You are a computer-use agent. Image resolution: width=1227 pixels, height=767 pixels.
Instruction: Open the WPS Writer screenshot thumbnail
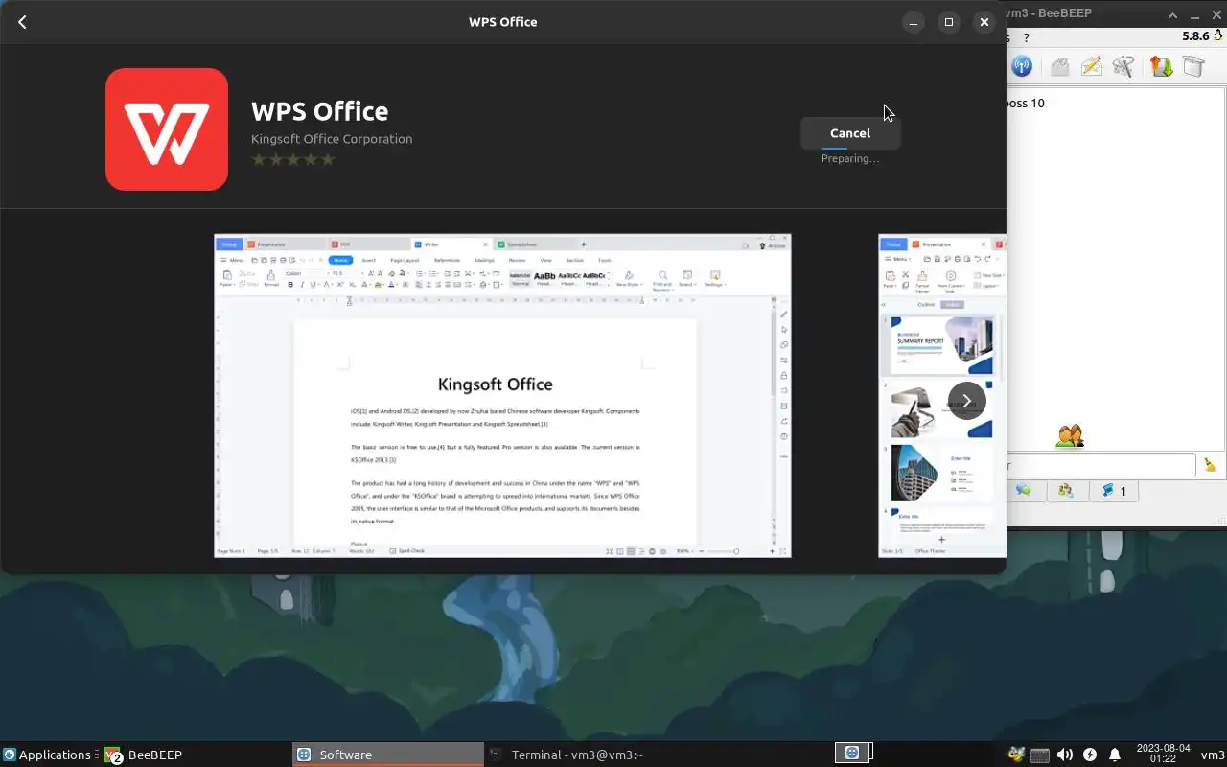click(x=502, y=395)
